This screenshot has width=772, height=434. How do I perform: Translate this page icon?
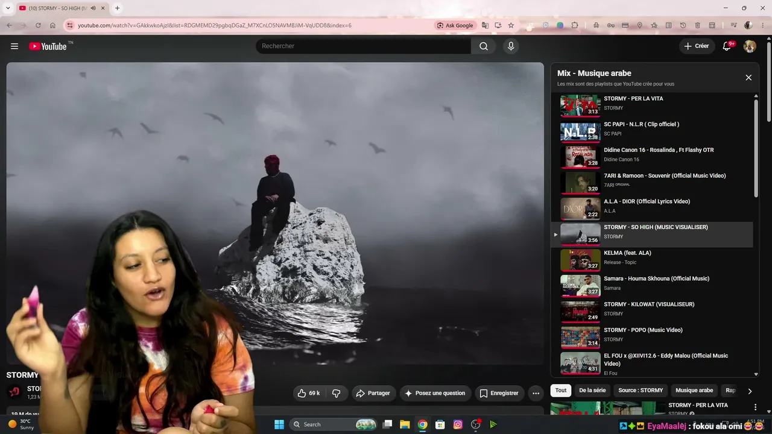pyautogui.click(x=485, y=25)
